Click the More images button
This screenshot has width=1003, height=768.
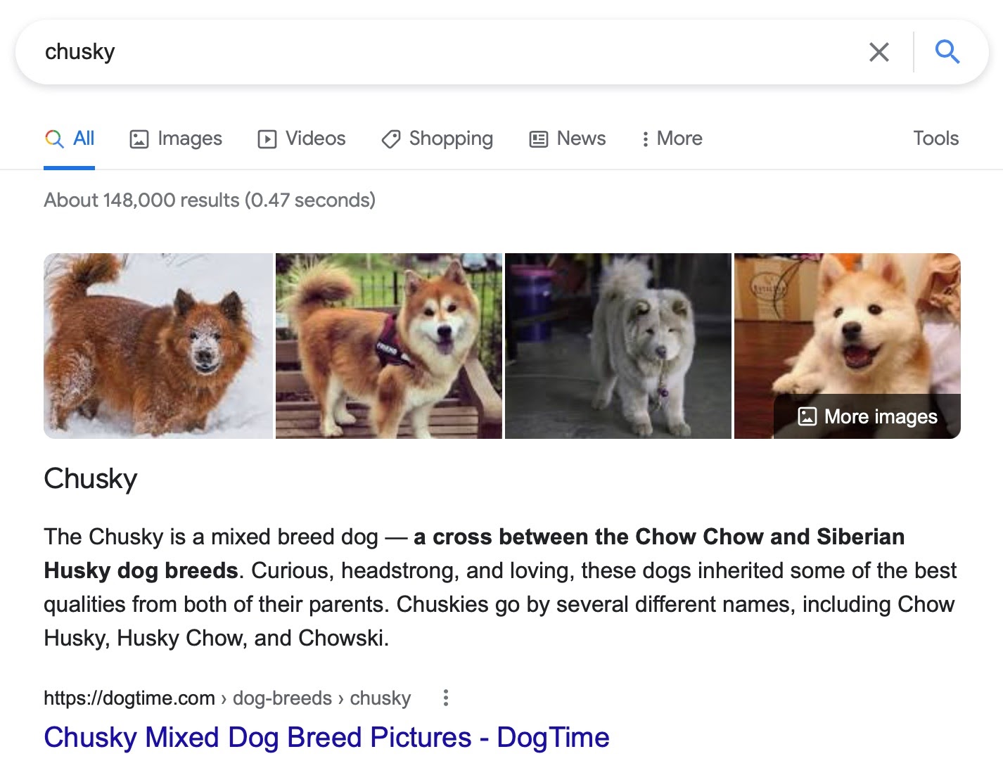(866, 416)
